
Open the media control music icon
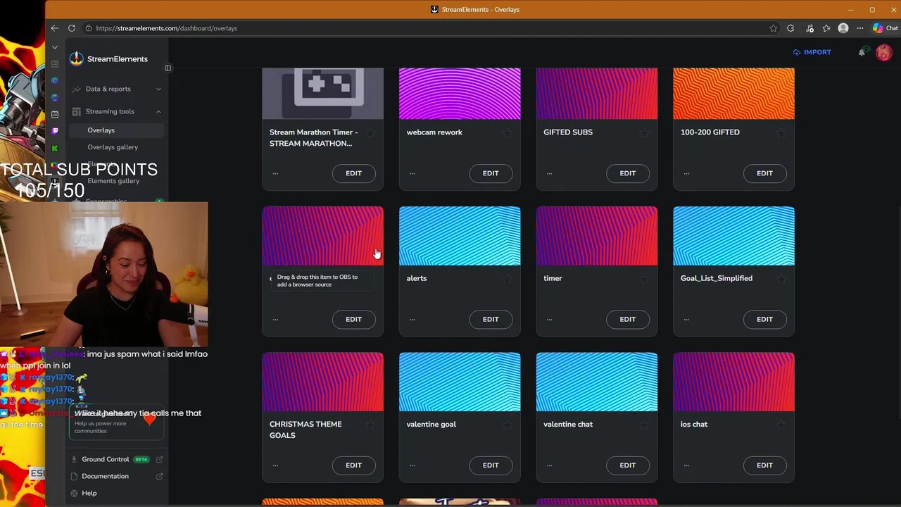809,28
